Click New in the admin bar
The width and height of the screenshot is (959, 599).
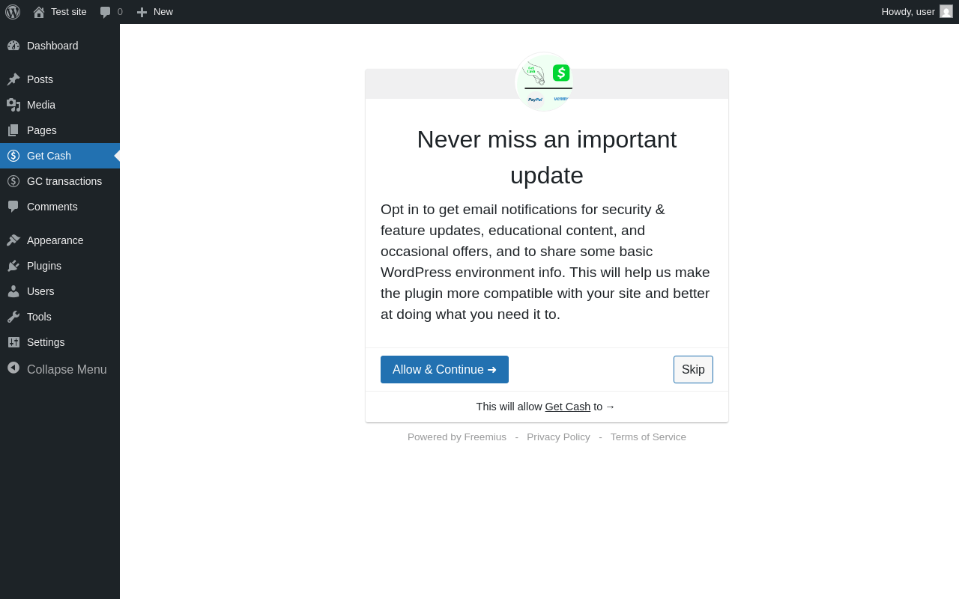(x=163, y=12)
